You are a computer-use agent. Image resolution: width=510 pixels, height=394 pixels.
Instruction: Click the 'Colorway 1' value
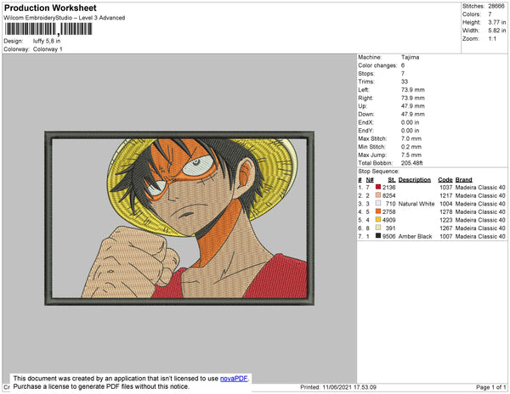tap(48, 49)
